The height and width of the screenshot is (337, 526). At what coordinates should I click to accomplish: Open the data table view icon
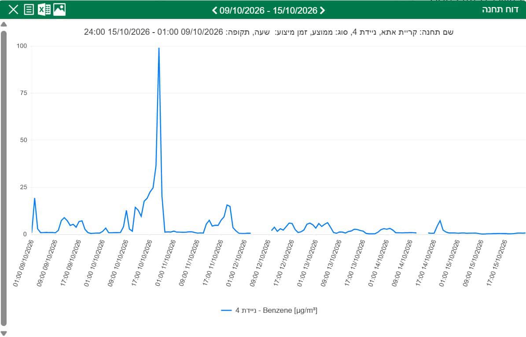click(x=29, y=10)
